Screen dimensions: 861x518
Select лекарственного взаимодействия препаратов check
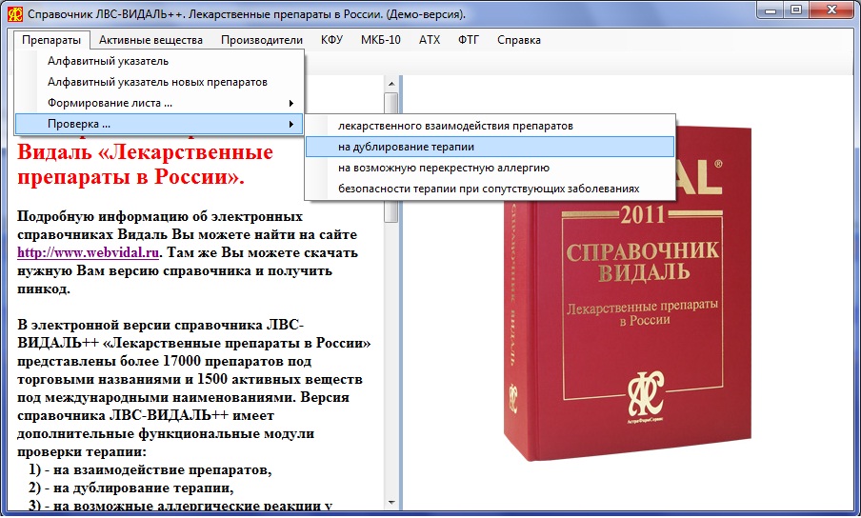490,126
